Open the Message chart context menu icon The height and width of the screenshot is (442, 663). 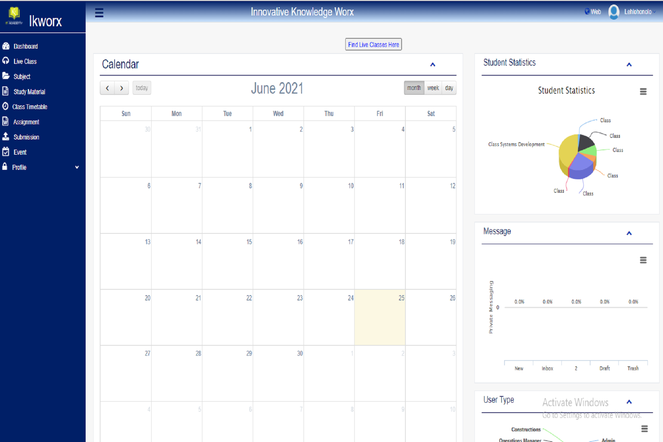[x=643, y=260]
